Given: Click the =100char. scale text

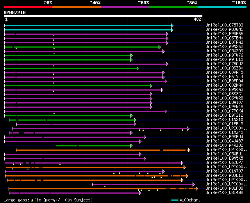Looking at the screenshot, I should coord(190,200).
